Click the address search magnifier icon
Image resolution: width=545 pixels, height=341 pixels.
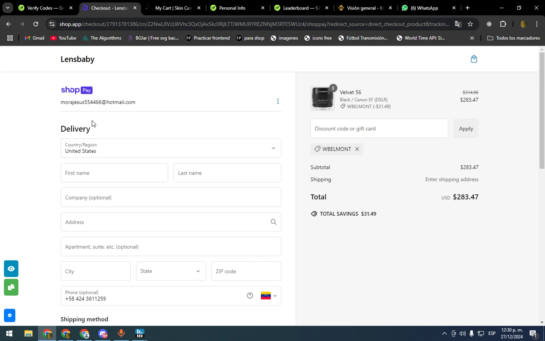(x=274, y=222)
